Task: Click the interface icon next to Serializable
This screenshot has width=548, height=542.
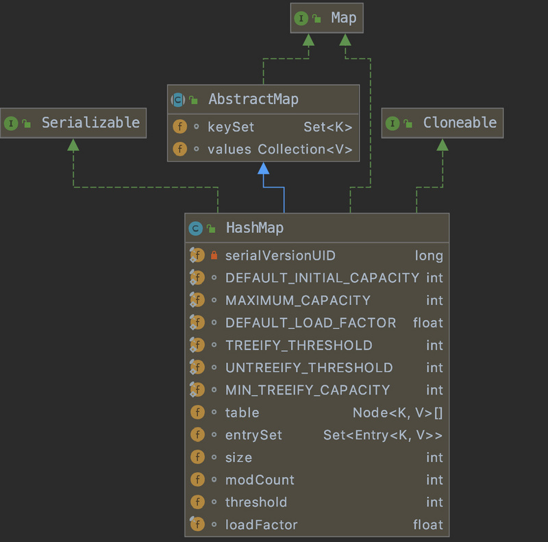Action: click(11, 123)
